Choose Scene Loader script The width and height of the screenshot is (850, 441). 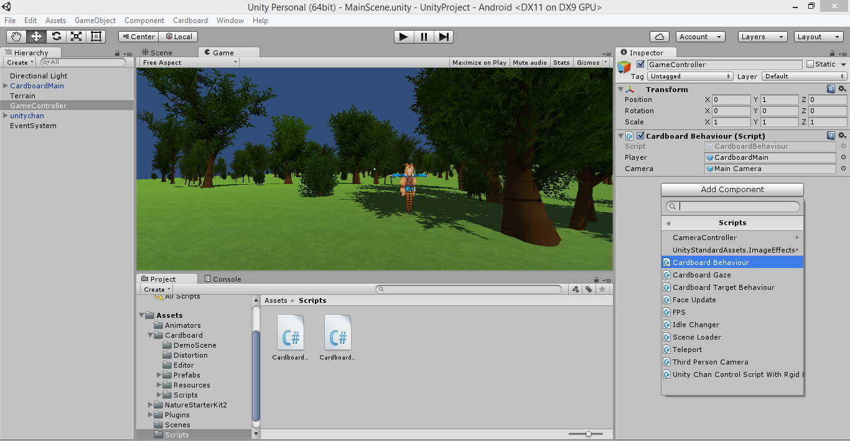pos(732,337)
